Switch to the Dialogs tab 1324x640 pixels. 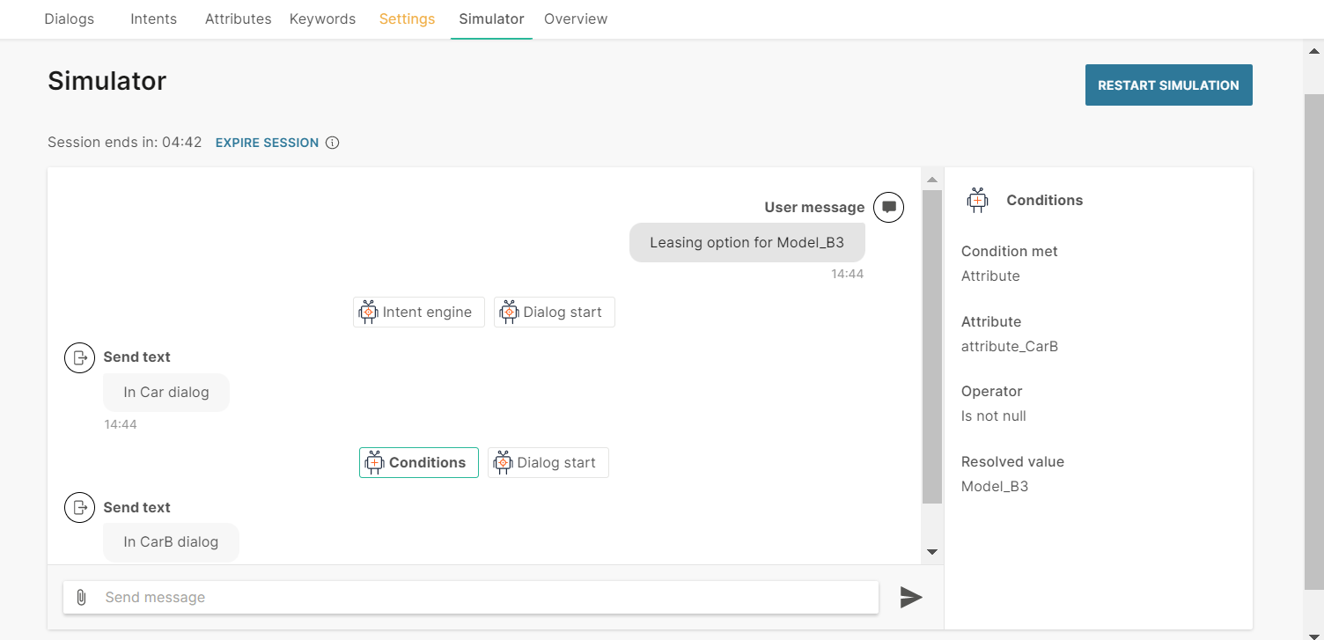69,18
